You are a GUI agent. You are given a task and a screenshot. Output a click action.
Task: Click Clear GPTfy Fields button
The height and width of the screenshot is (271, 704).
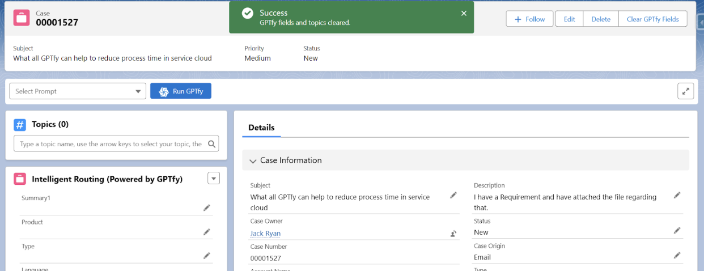pyautogui.click(x=652, y=19)
